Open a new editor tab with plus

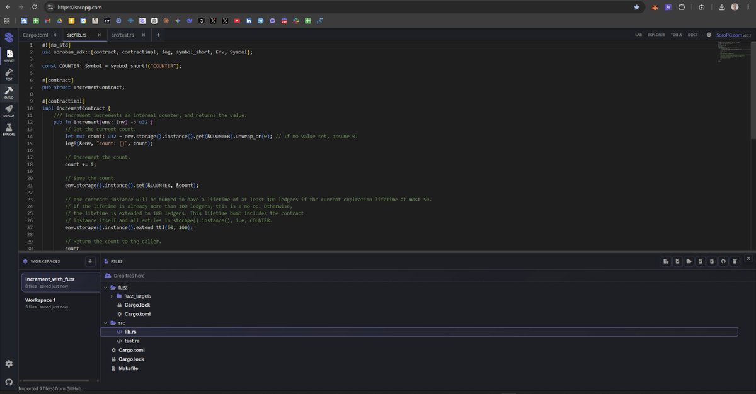click(x=158, y=35)
